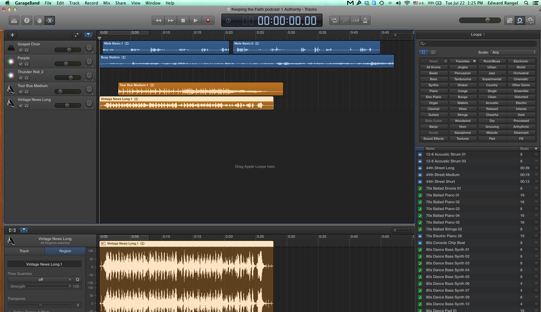Add a new track with plus button
Image resolution: width=541 pixels, height=312 pixels.
(12, 35)
